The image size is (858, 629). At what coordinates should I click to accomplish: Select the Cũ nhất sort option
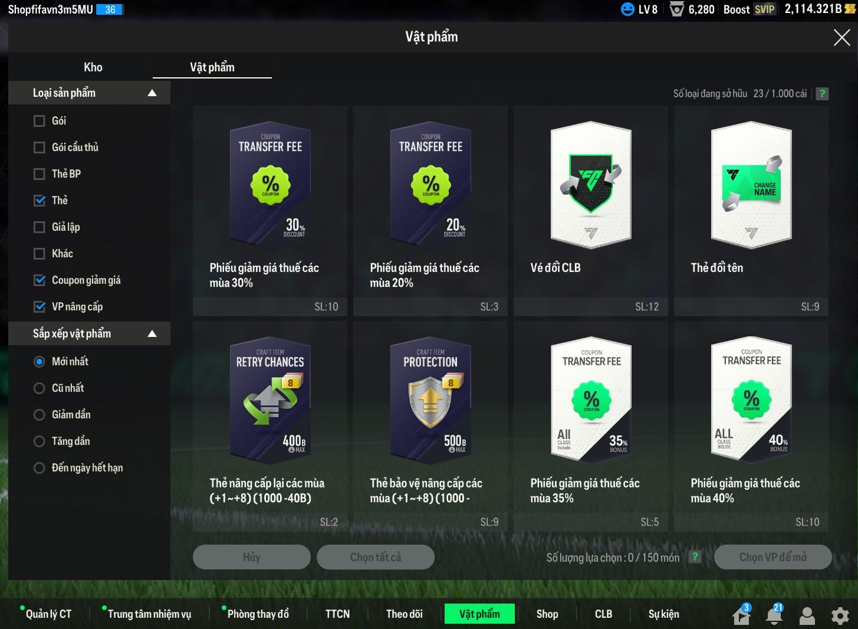click(40, 388)
